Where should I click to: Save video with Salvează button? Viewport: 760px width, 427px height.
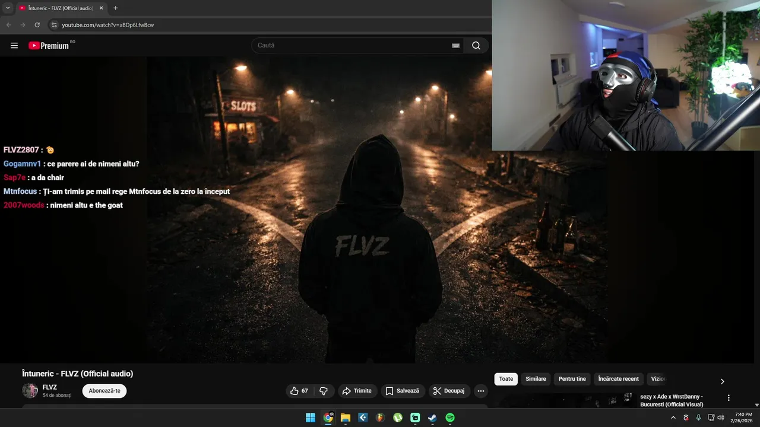403,391
